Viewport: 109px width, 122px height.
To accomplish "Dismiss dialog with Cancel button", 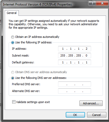I will coord(97,115).
